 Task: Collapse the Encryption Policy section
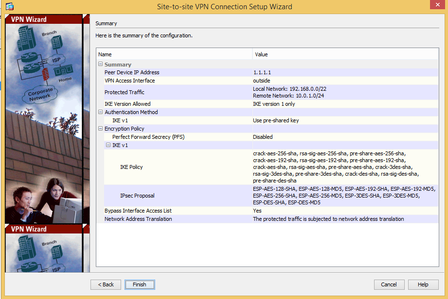point(100,129)
